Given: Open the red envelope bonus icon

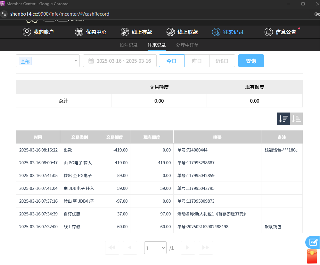Looking at the screenshot, I should click(x=312, y=257).
